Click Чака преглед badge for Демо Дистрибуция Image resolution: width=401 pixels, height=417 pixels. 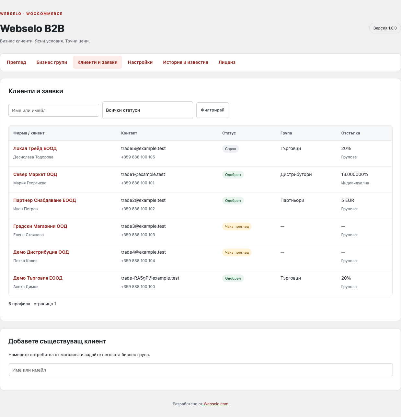(x=237, y=252)
